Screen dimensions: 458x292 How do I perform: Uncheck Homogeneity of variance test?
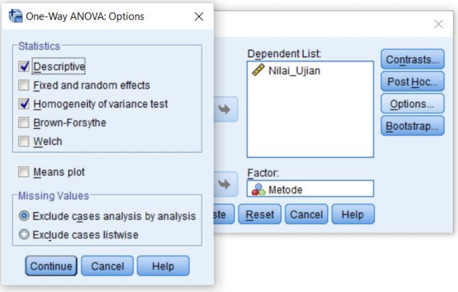pos(24,104)
